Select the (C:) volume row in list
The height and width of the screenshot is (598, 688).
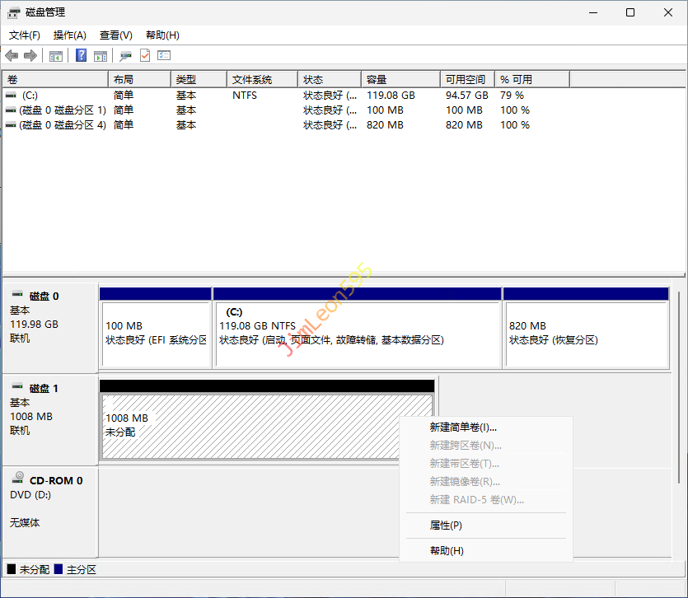30,96
